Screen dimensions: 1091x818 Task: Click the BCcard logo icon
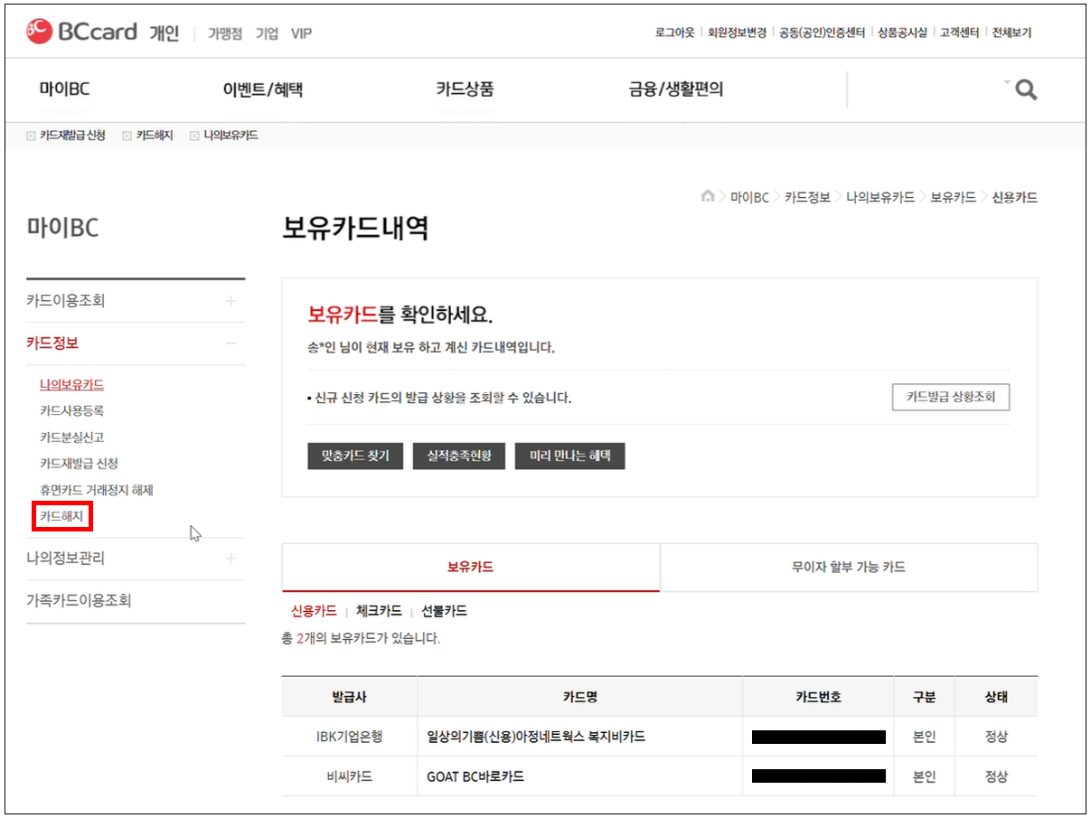pyautogui.click(x=40, y=33)
